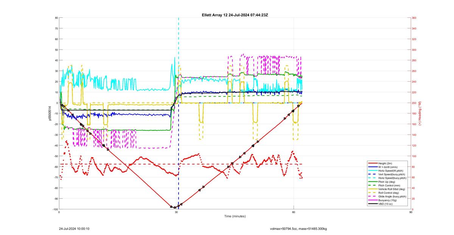Click the x-axis tick label '90'

pyautogui.click(x=411, y=212)
